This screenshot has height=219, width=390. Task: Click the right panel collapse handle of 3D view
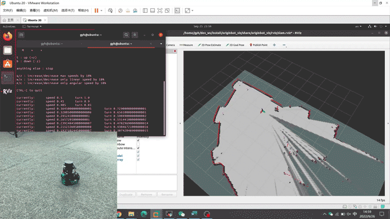click(388, 123)
